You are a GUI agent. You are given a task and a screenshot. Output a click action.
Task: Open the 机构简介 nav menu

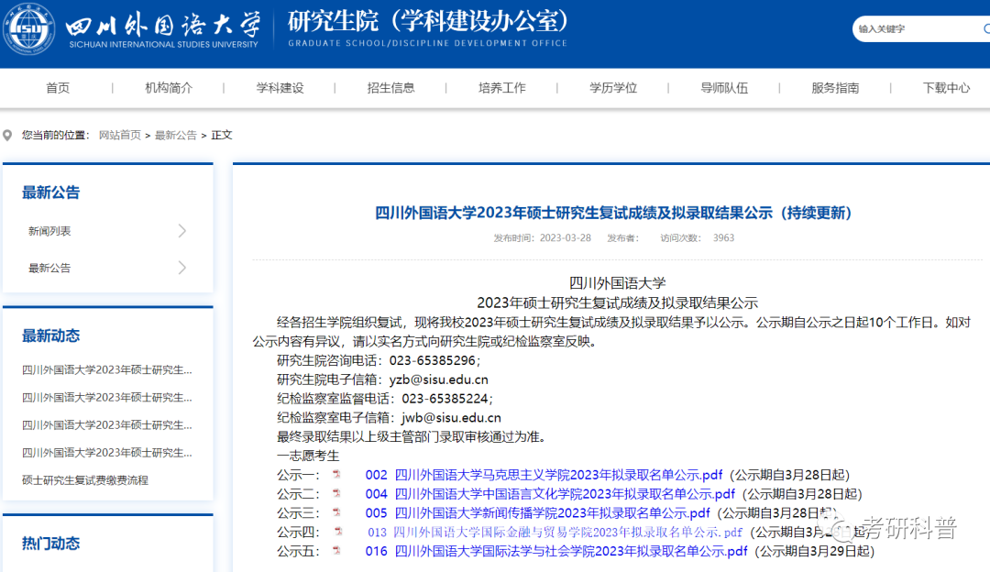[x=169, y=88]
